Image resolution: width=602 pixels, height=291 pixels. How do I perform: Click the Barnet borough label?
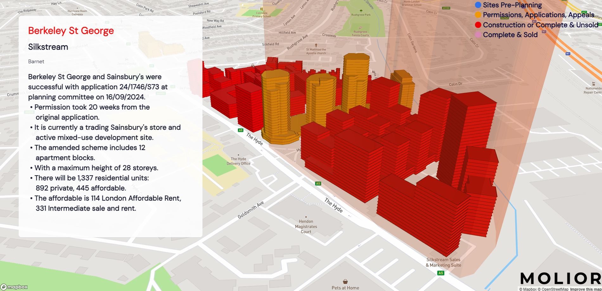coord(36,61)
